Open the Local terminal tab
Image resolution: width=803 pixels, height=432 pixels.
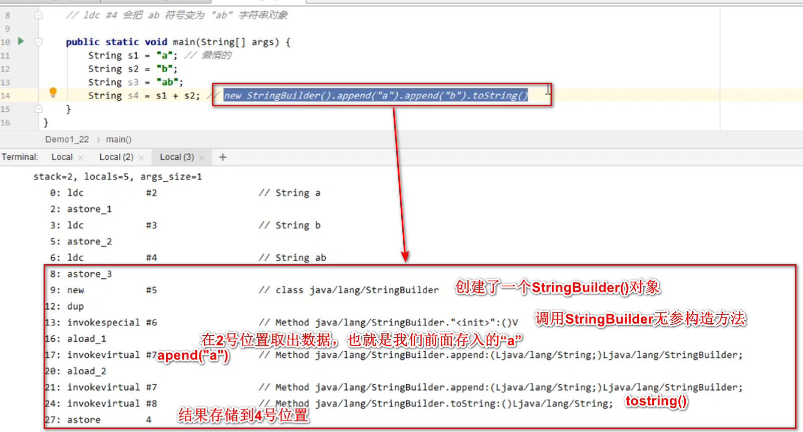pyautogui.click(x=62, y=157)
